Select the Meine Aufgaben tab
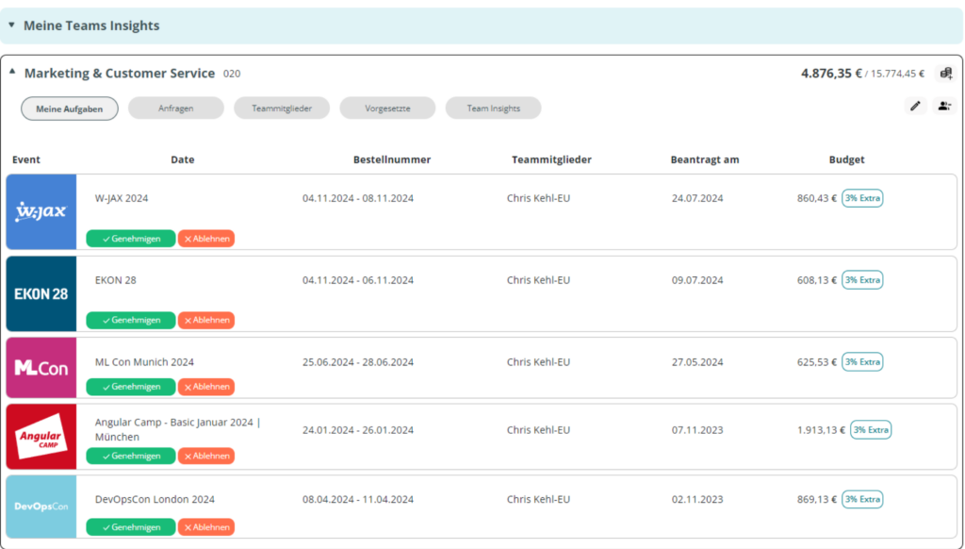 (69, 108)
